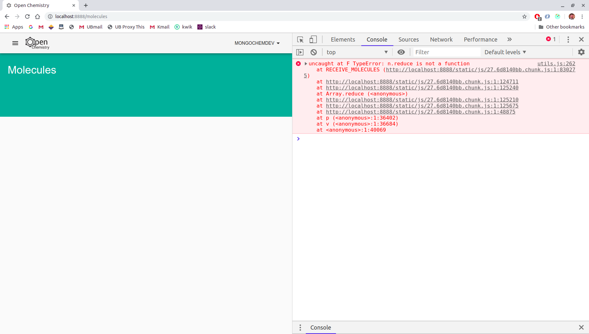Open the Chrome three-dot menu
This screenshot has width=589, height=334.
click(x=582, y=16)
